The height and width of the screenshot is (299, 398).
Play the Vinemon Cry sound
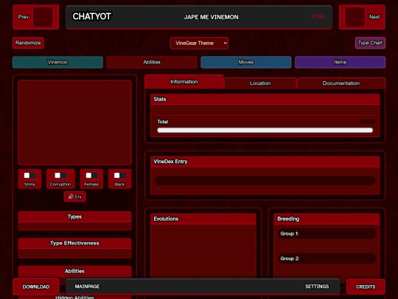(74, 196)
